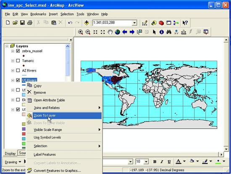Open the ArcToolbox red toolbox icon
Image resolution: width=231 pixels, height=174 pixels.
click(161, 23)
